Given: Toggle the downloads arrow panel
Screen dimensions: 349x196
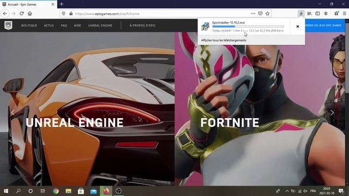Looking at the screenshot, I should click(301, 14).
